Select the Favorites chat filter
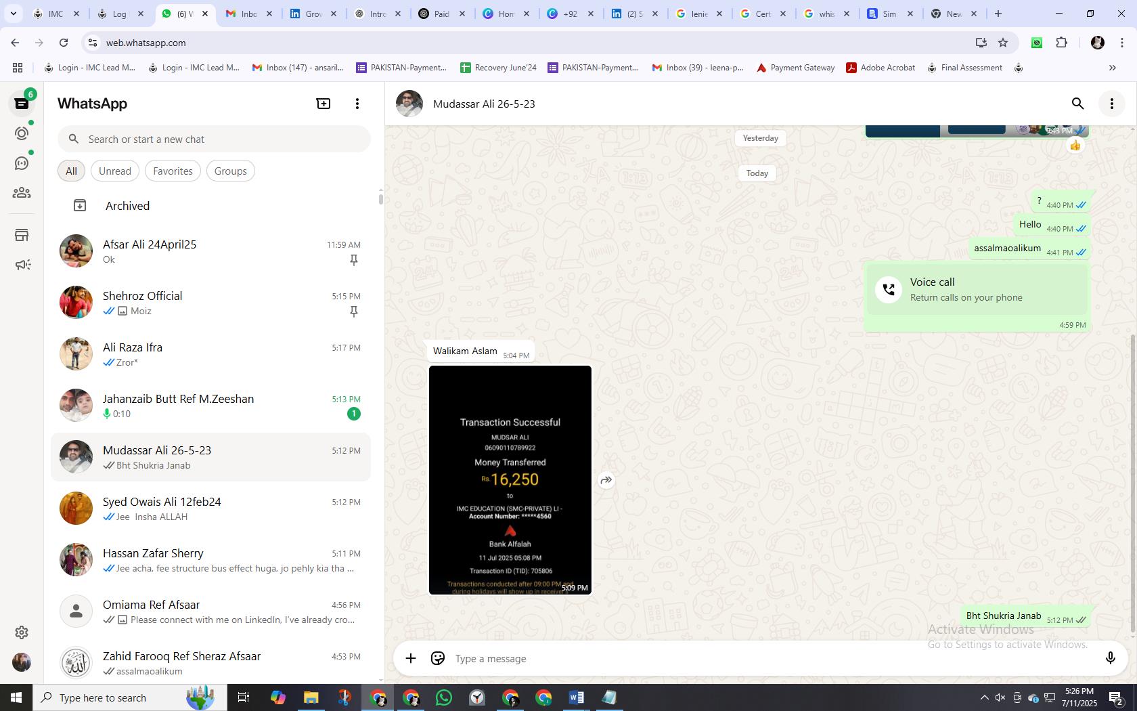This screenshot has height=711, width=1137. tap(173, 171)
